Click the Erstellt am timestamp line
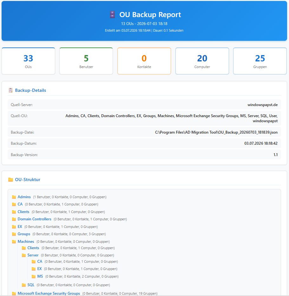The height and width of the screenshot is (296, 289). pos(144,30)
